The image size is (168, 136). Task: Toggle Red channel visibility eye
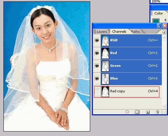click(x=97, y=53)
